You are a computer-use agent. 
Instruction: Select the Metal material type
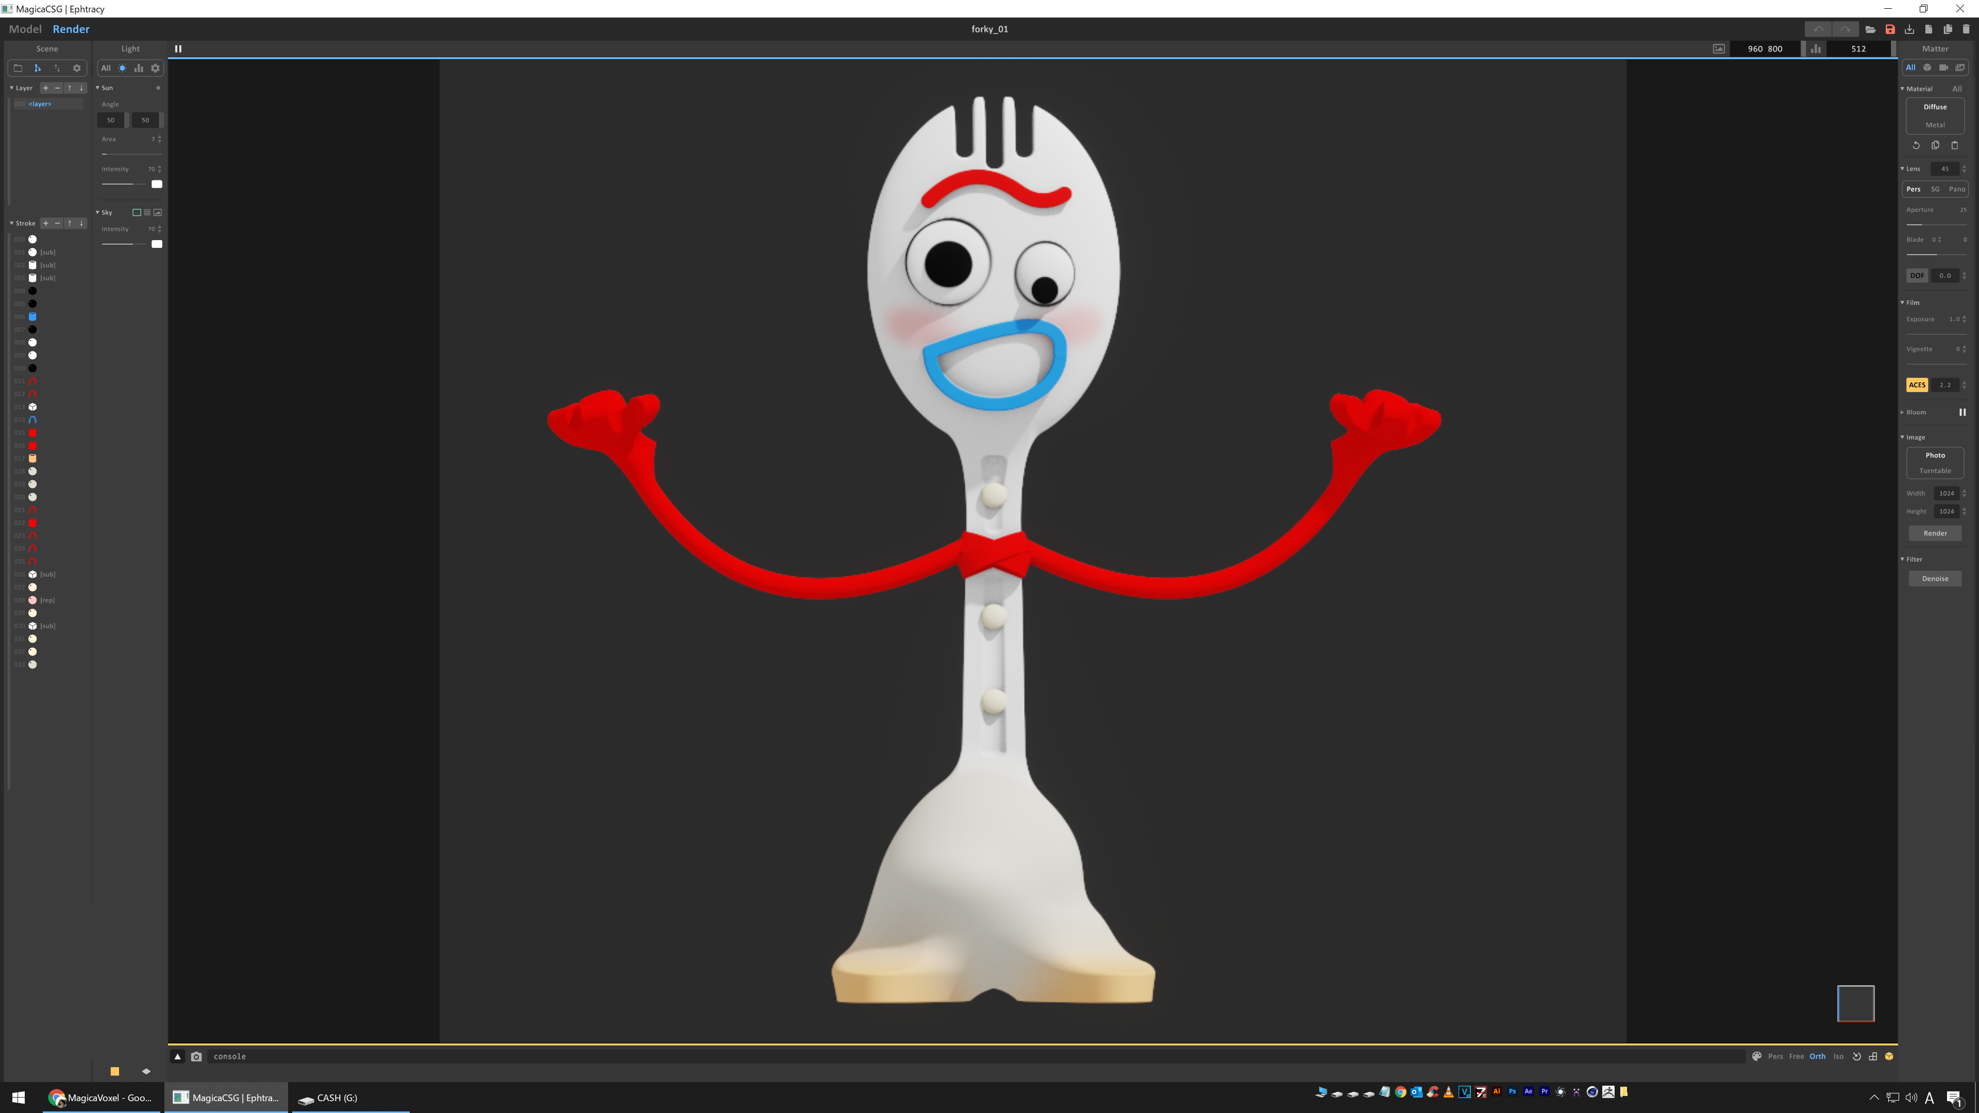click(1935, 124)
